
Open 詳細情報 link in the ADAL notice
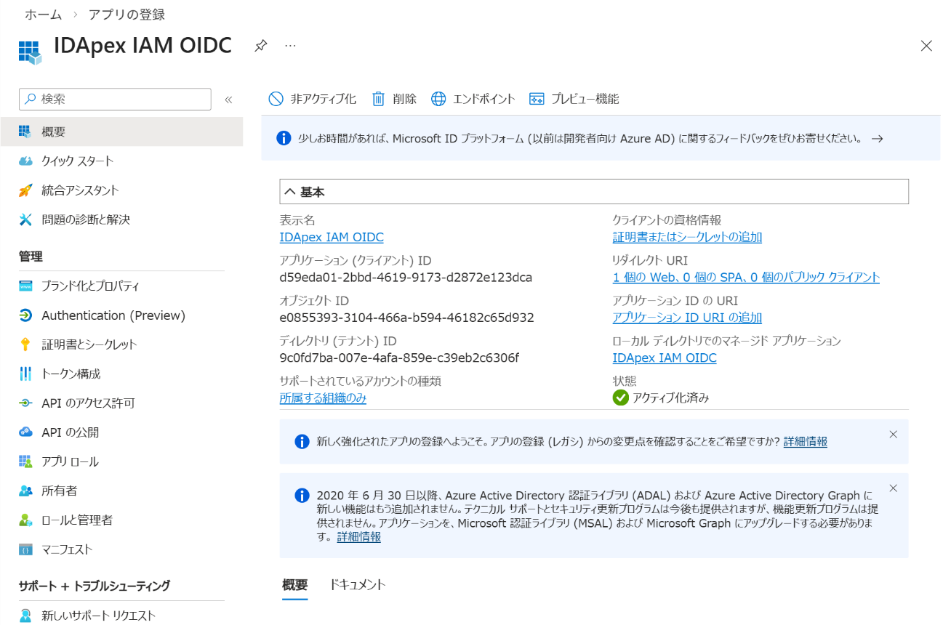(359, 537)
